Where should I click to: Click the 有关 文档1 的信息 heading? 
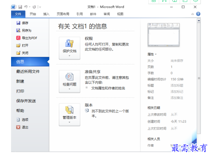tap(83, 26)
